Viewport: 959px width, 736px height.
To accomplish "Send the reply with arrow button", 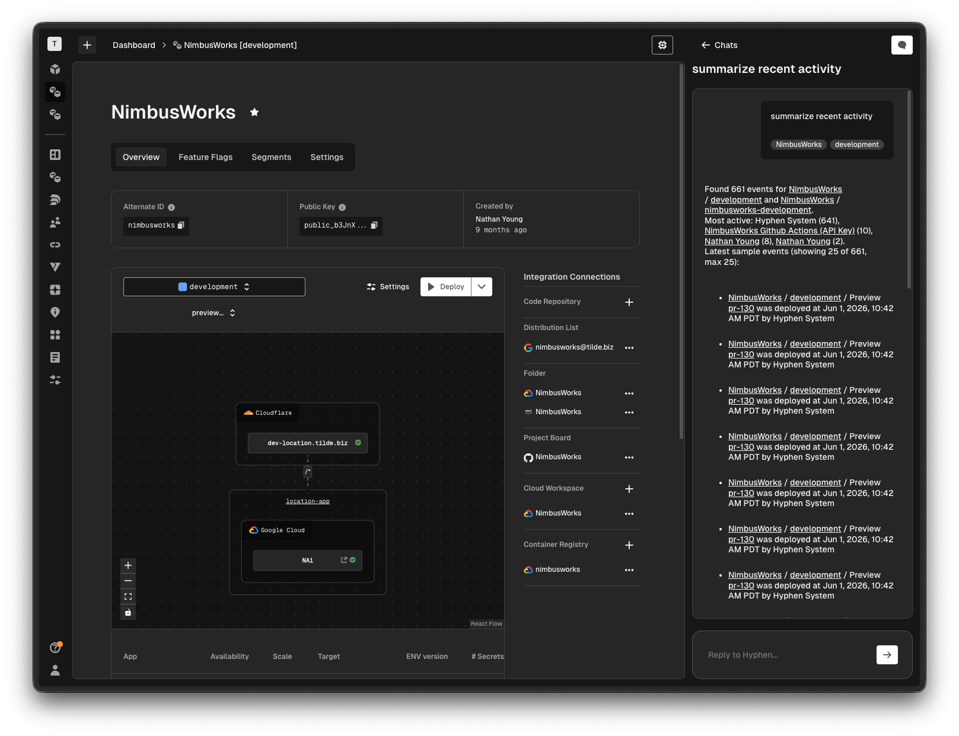I will click(887, 655).
